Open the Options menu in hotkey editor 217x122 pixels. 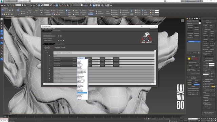pos(50,28)
